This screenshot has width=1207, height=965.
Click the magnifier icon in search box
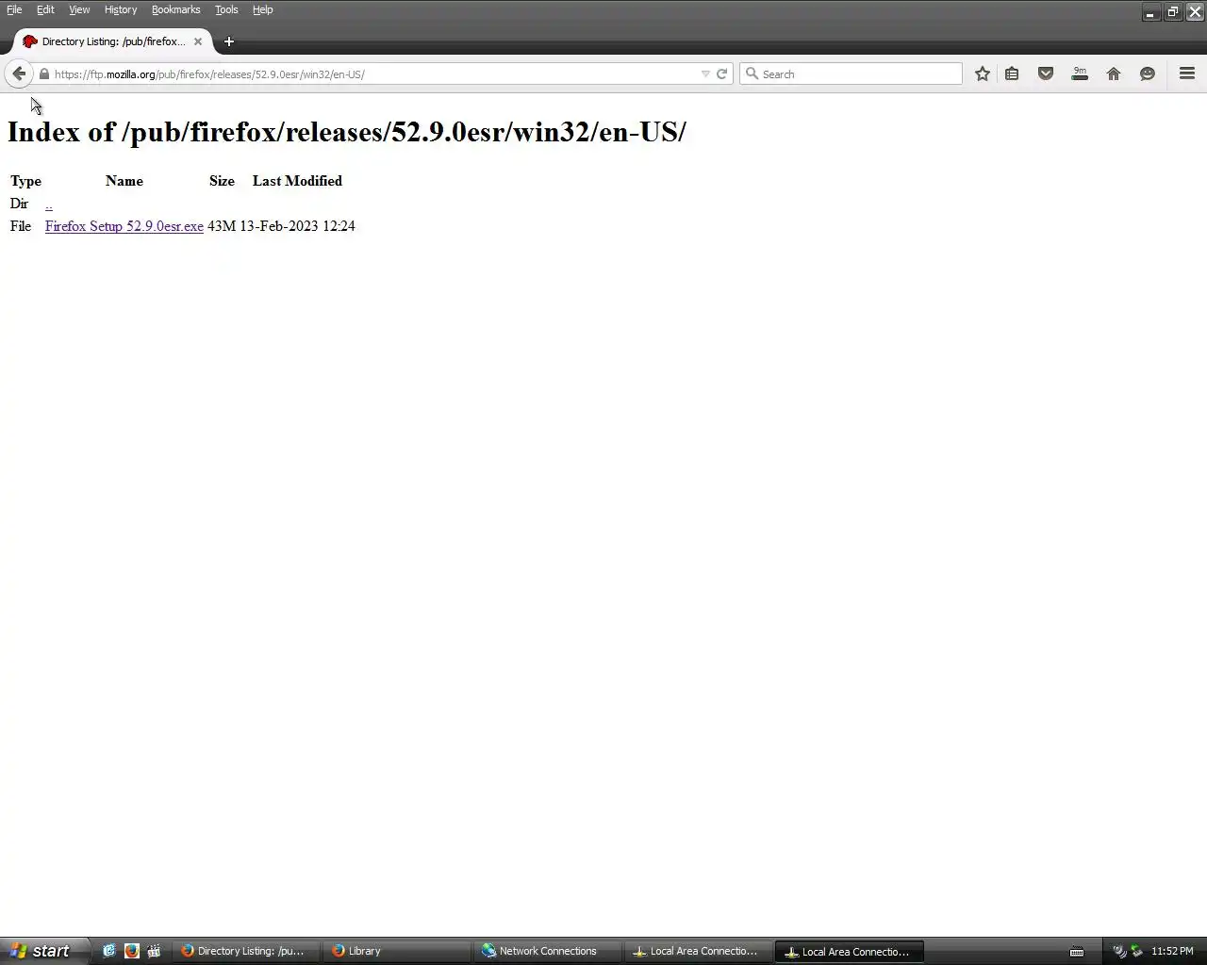pyautogui.click(x=752, y=74)
